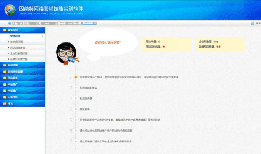Expand the 网站流量详情 sidebar item

pyautogui.click(x=19, y=48)
